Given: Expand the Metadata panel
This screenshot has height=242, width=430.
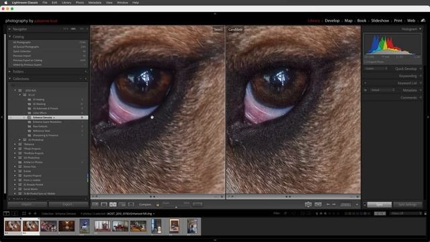Looking at the screenshot, I should [x=421, y=90].
